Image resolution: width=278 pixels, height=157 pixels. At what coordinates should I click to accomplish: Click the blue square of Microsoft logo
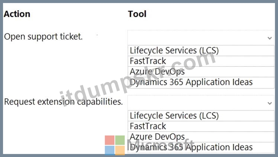(x=109, y=151)
